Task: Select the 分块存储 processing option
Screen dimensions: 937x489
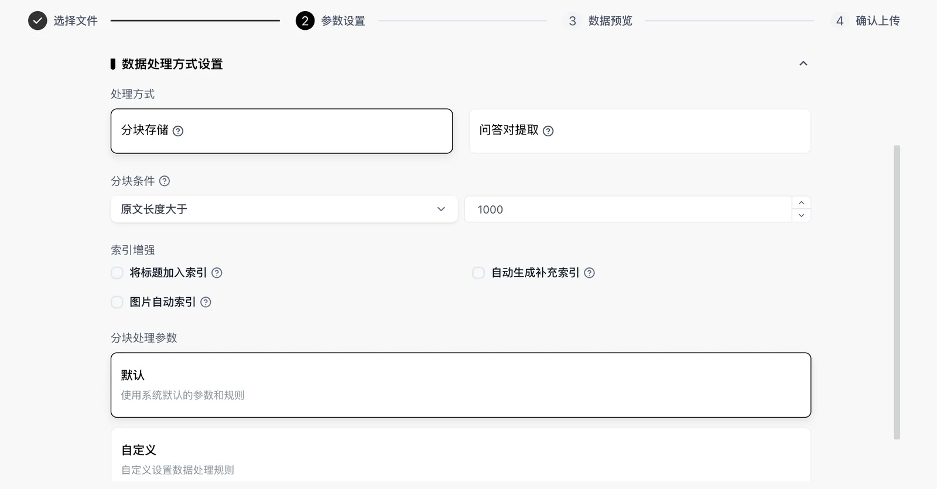Action: [x=282, y=131]
